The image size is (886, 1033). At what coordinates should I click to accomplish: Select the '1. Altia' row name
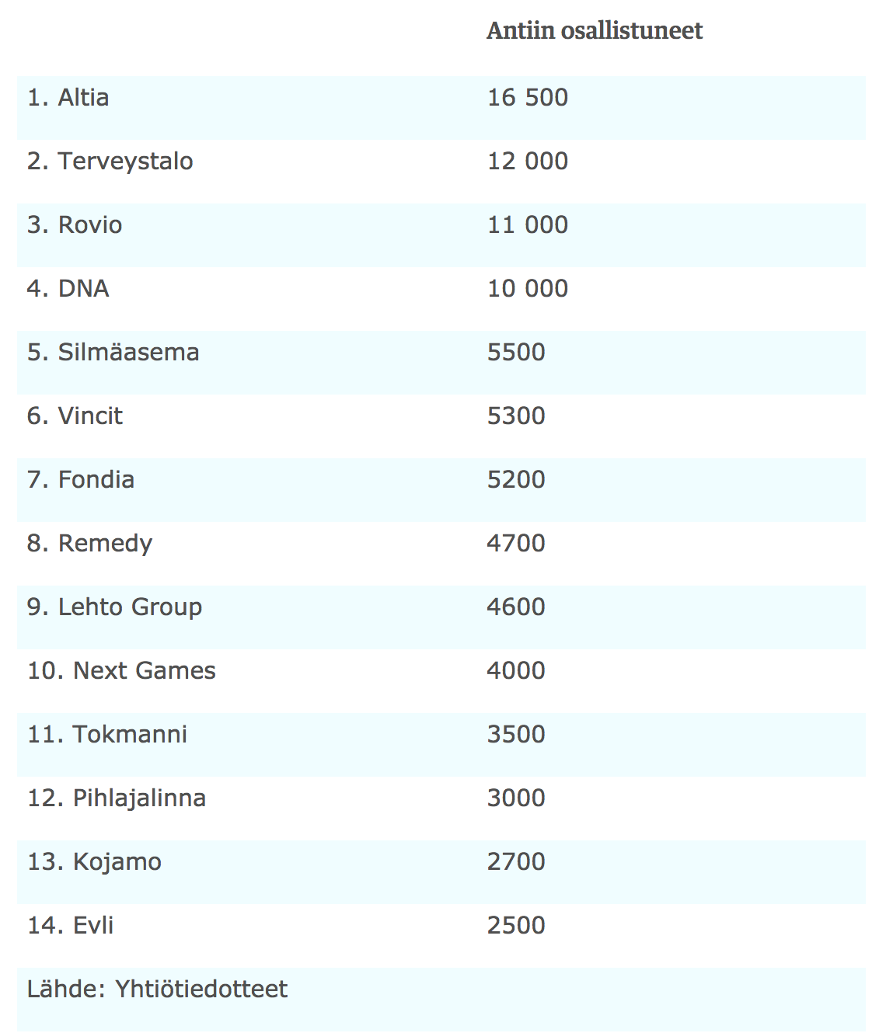(68, 98)
